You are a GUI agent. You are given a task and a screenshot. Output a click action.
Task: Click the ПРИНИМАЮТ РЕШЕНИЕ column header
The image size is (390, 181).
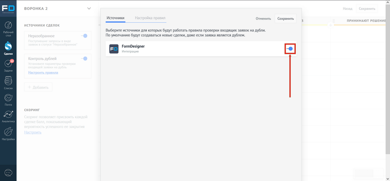(366, 21)
